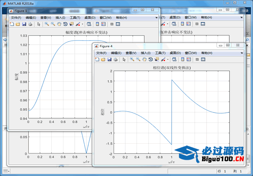Select Zoom In tool in Figure 4
The width and height of the screenshot is (253, 176).
(x=132, y=59)
